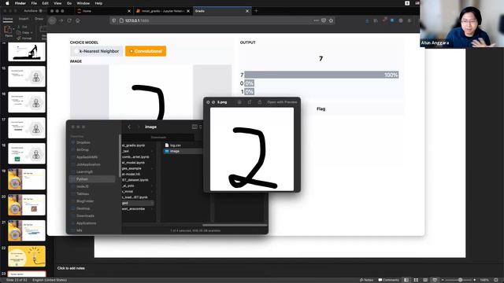Open the File menu
The image size is (504, 283).
pos(34,3)
